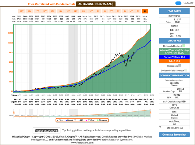This screenshot has height=145, width=195.
Task: Select the 13Y time range tab
Action: point(68,11)
